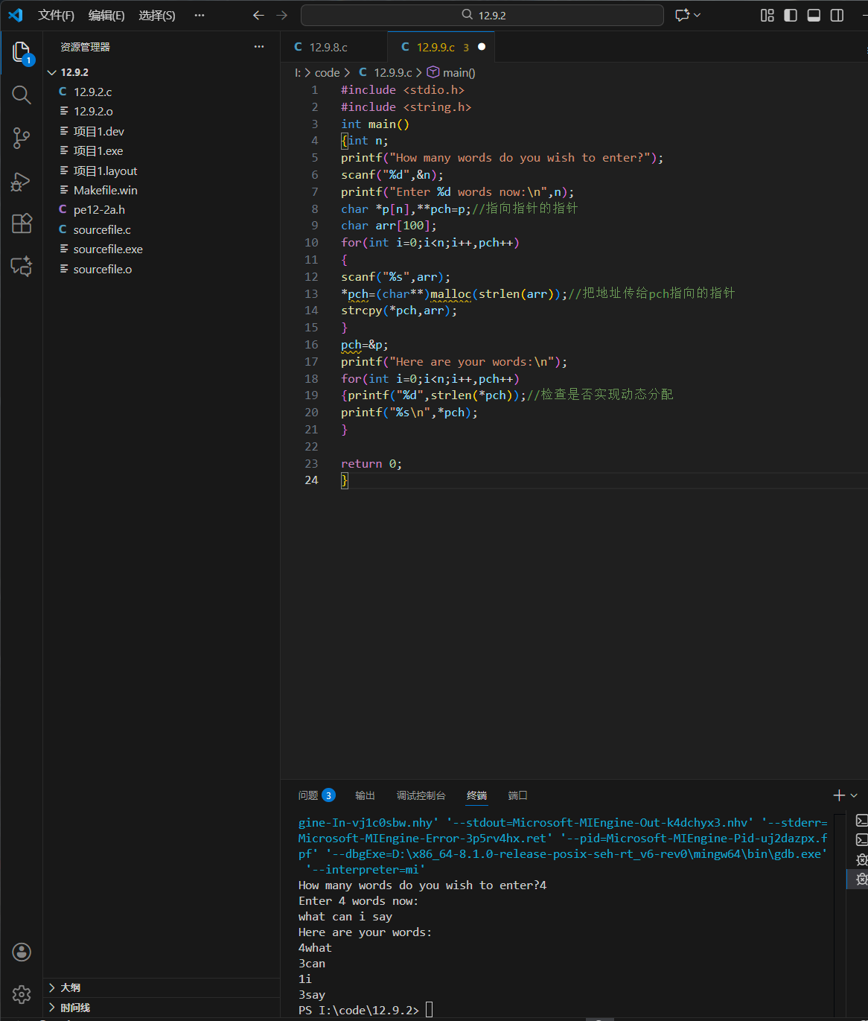
Task: Switch to the 12.9.8.c editor tab
Action: [334, 47]
